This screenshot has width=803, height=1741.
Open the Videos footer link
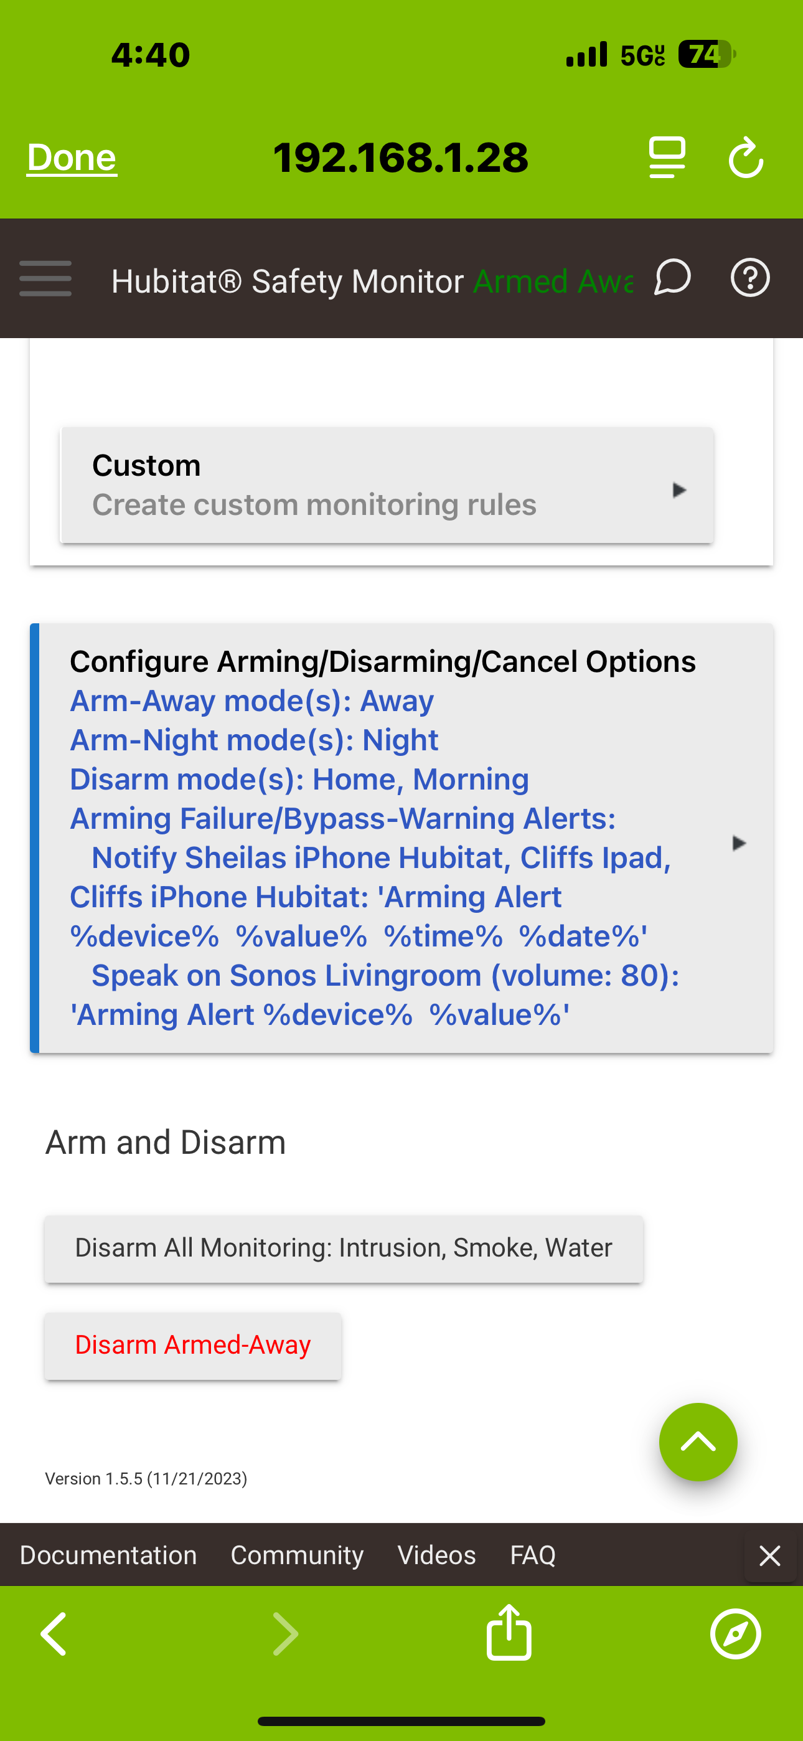pos(436,1554)
